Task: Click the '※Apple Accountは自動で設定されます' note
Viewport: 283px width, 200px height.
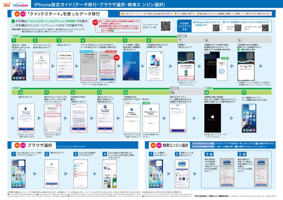Action: coord(26,136)
